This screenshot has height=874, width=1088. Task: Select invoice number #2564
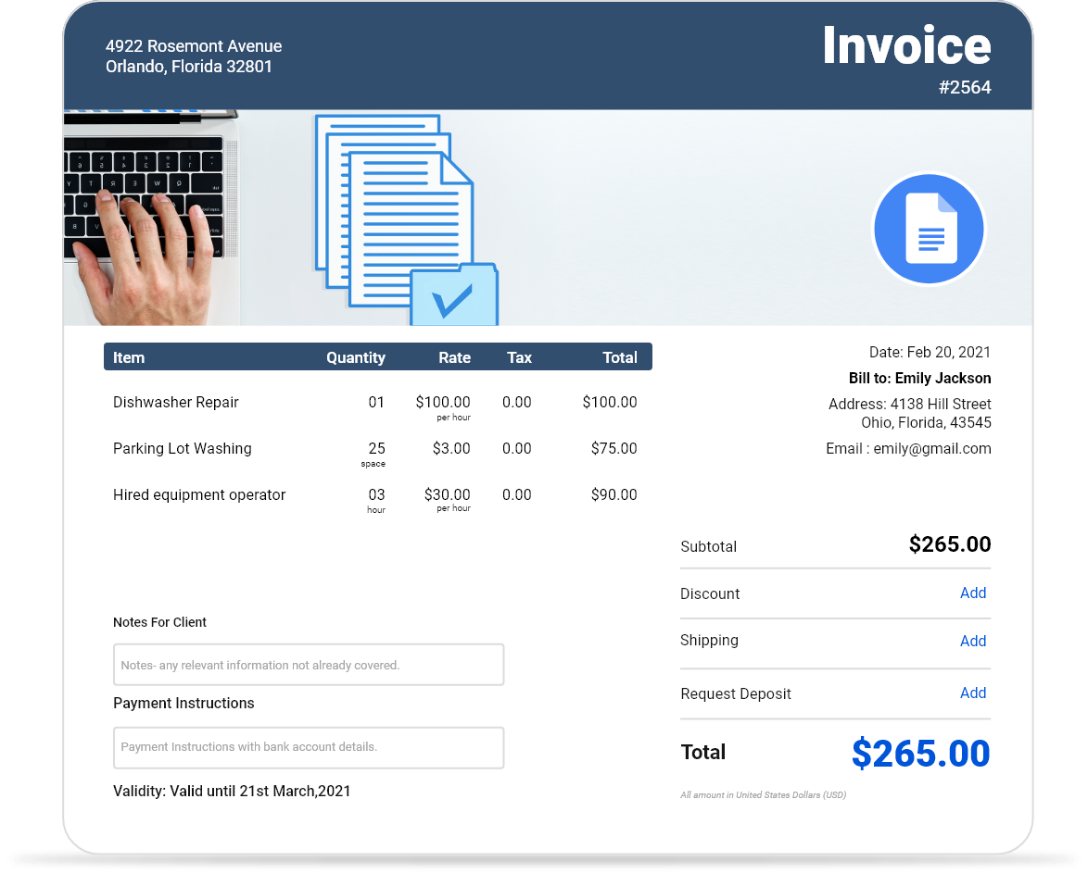click(x=966, y=87)
